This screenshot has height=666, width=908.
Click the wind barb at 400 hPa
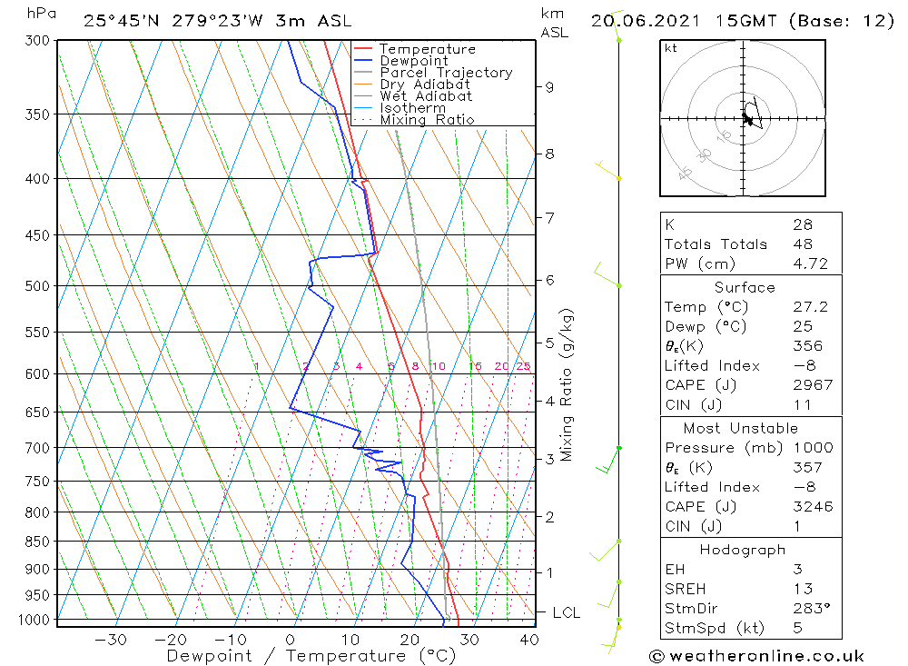(608, 170)
